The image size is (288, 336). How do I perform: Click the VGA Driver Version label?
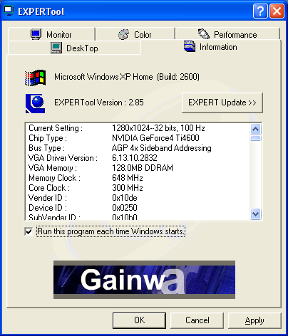point(63,158)
